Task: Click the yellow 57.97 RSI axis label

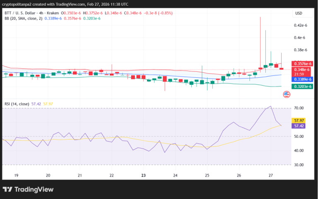Action: pos(298,120)
